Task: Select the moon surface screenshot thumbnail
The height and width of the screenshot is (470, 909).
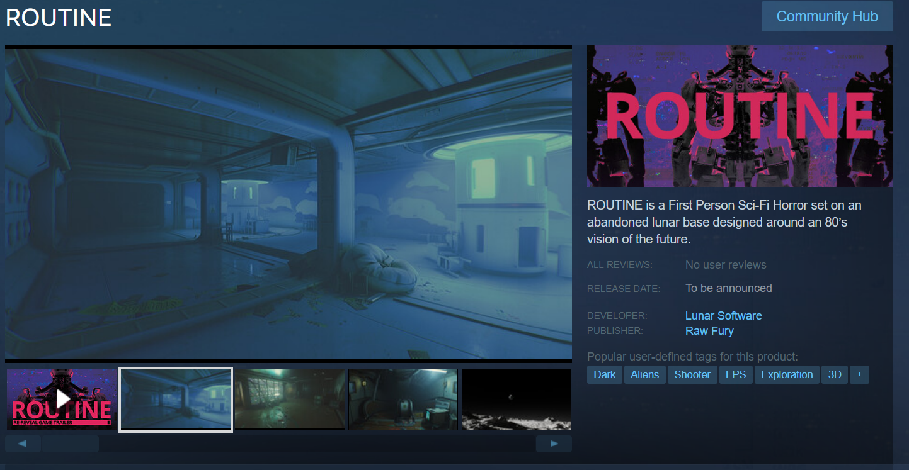Action: point(517,399)
